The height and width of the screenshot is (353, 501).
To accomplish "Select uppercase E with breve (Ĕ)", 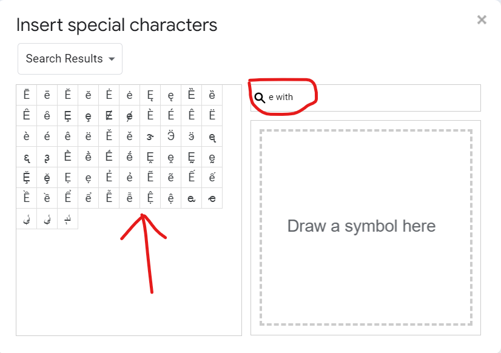I will coord(68,95).
